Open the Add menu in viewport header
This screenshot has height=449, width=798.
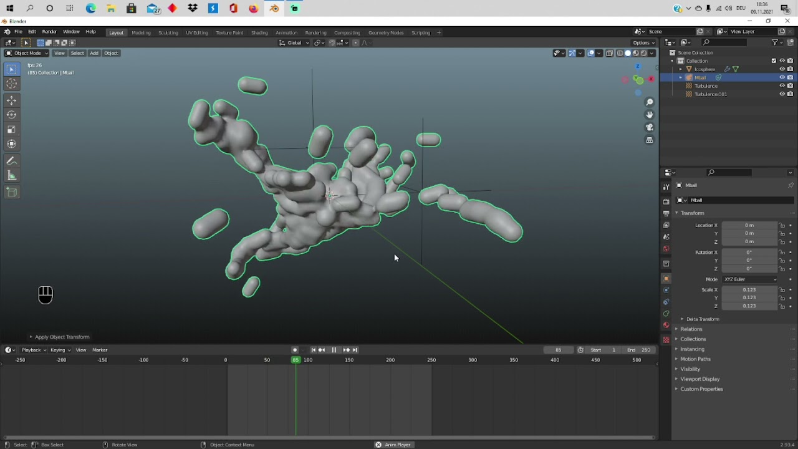[94, 53]
